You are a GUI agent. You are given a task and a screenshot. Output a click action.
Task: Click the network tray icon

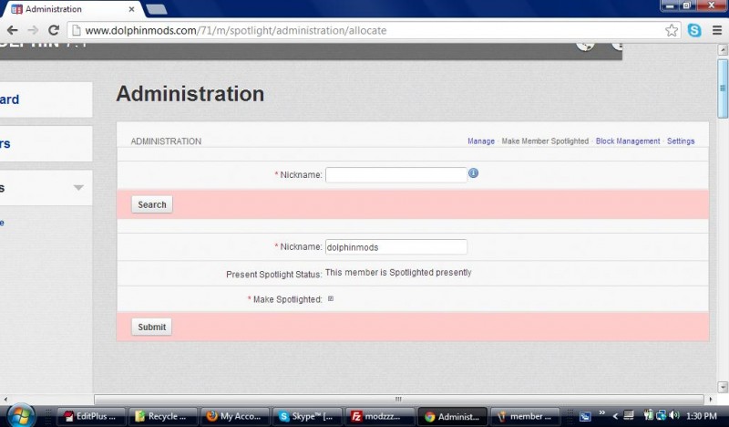point(661,415)
